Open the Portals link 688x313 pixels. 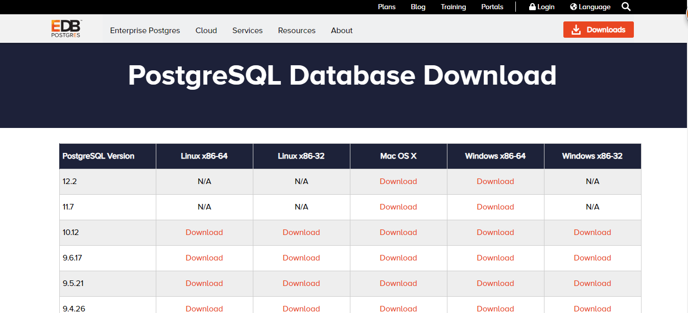tap(492, 7)
